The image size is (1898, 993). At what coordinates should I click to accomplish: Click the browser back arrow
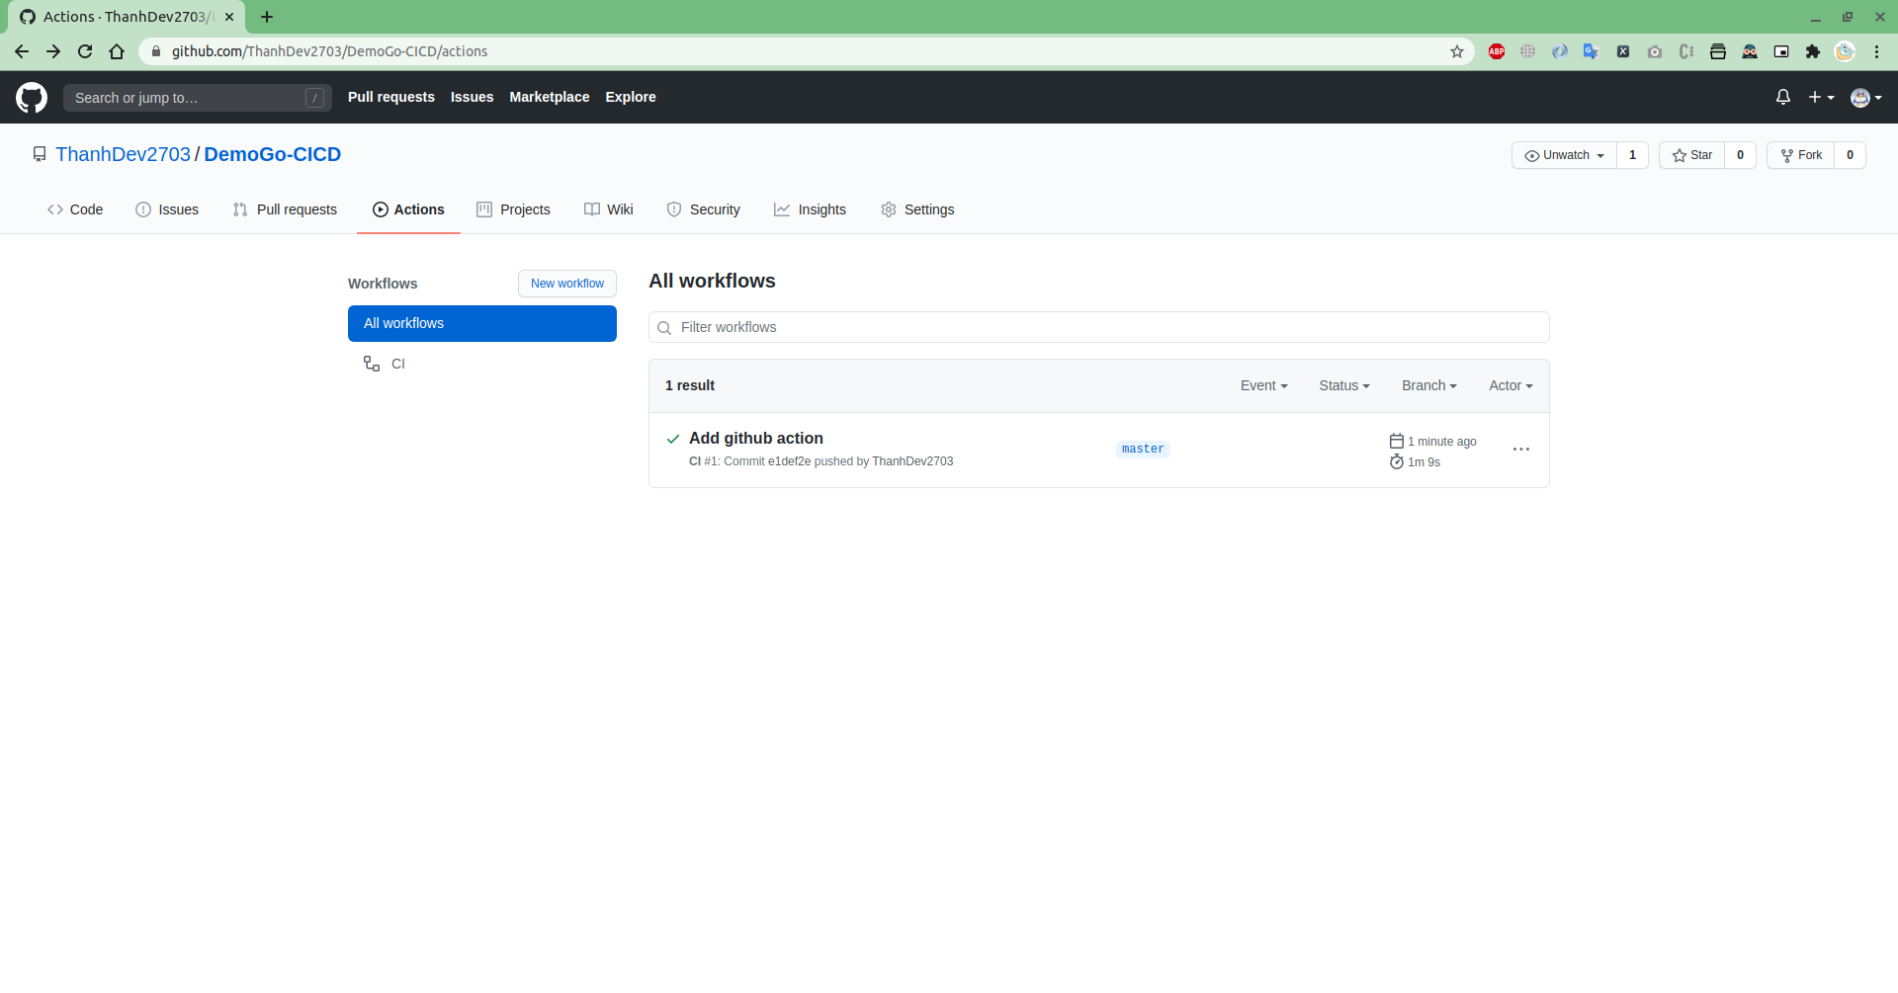[x=22, y=51]
